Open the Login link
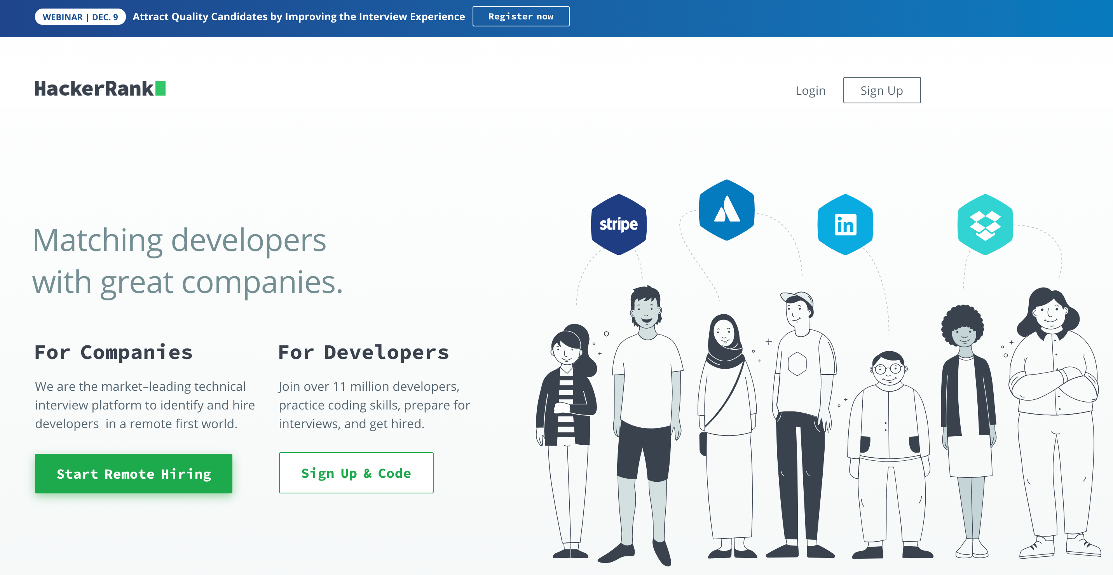 pos(810,90)
